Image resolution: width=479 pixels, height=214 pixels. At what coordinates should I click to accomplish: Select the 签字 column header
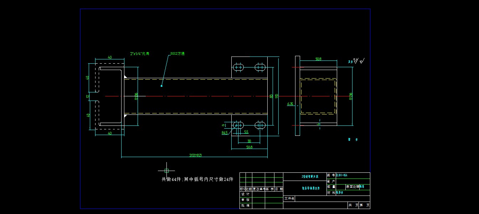pos(269,189)
